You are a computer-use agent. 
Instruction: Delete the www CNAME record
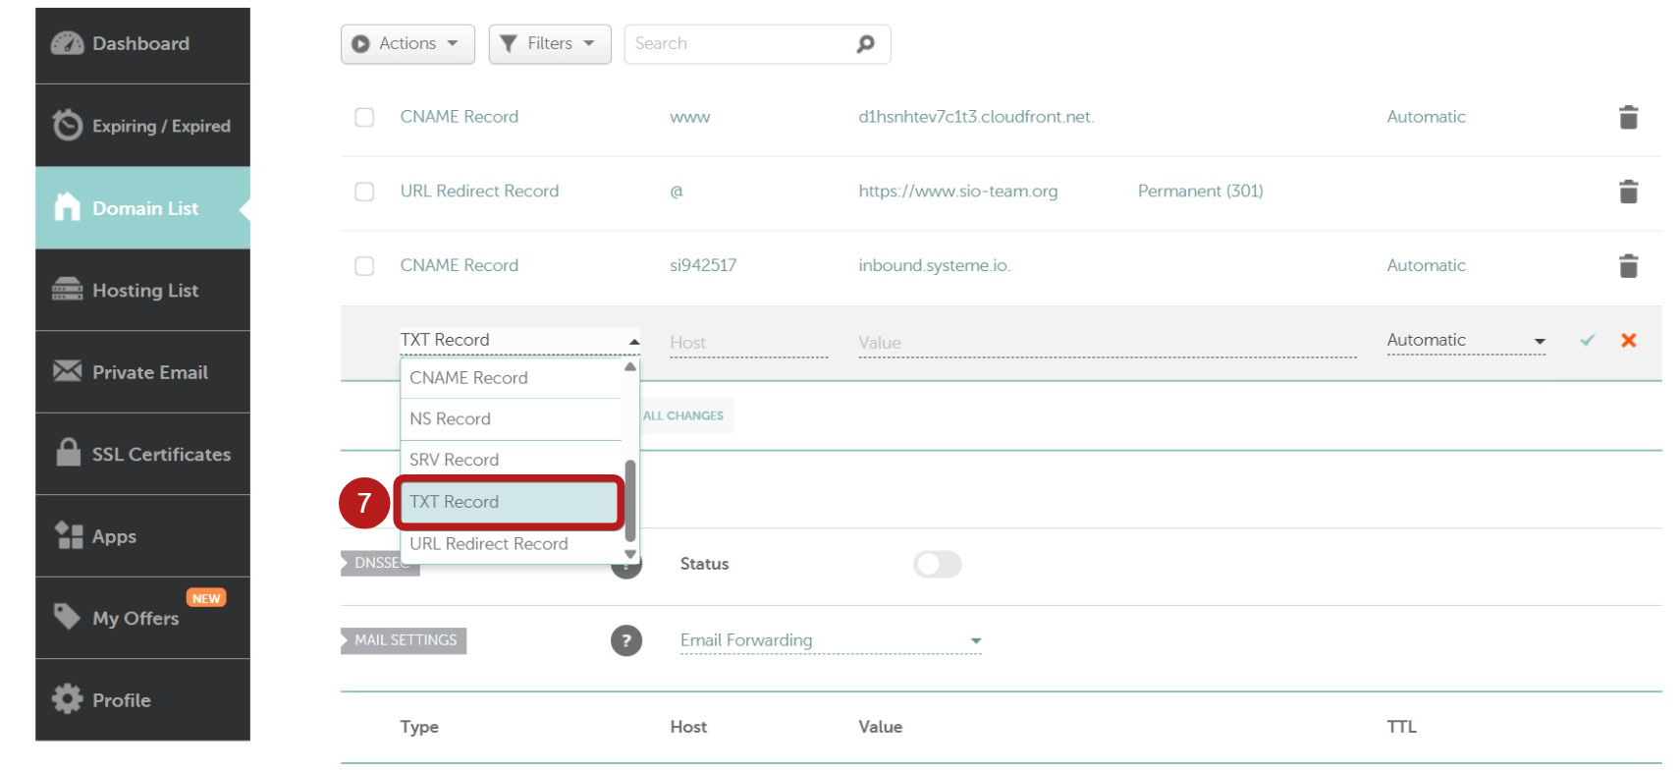[x=1628, y=117]
